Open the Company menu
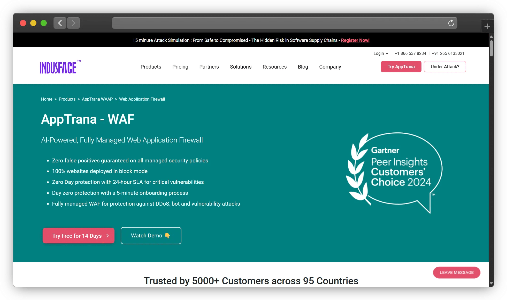 [330, 67]
